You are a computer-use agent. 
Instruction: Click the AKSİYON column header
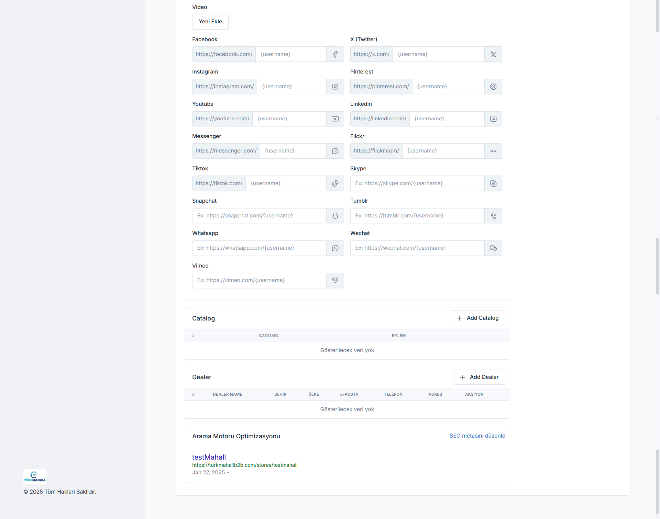[474, 394]
